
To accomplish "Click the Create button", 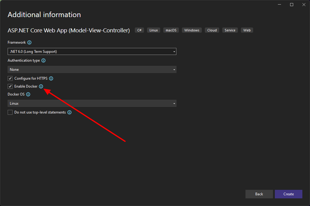I will coord(289,194).
